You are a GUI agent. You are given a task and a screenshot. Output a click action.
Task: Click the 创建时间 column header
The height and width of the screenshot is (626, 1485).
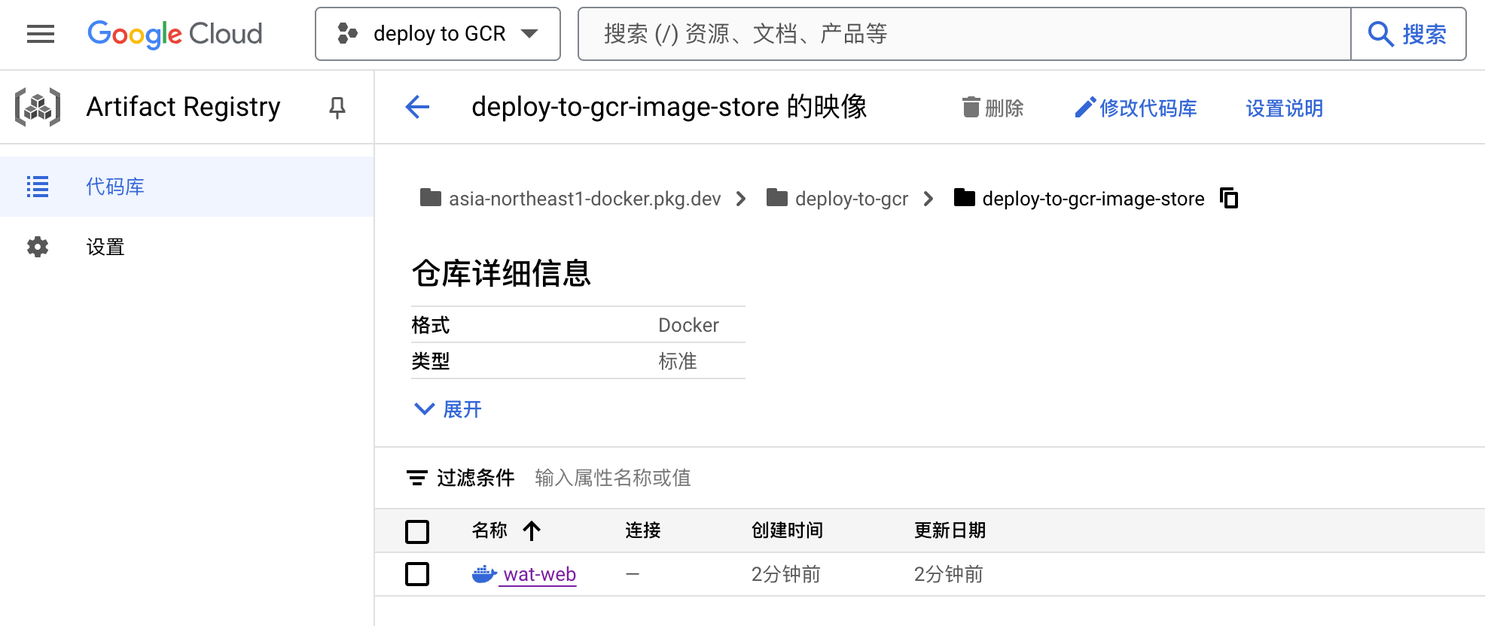click(787, 530)
